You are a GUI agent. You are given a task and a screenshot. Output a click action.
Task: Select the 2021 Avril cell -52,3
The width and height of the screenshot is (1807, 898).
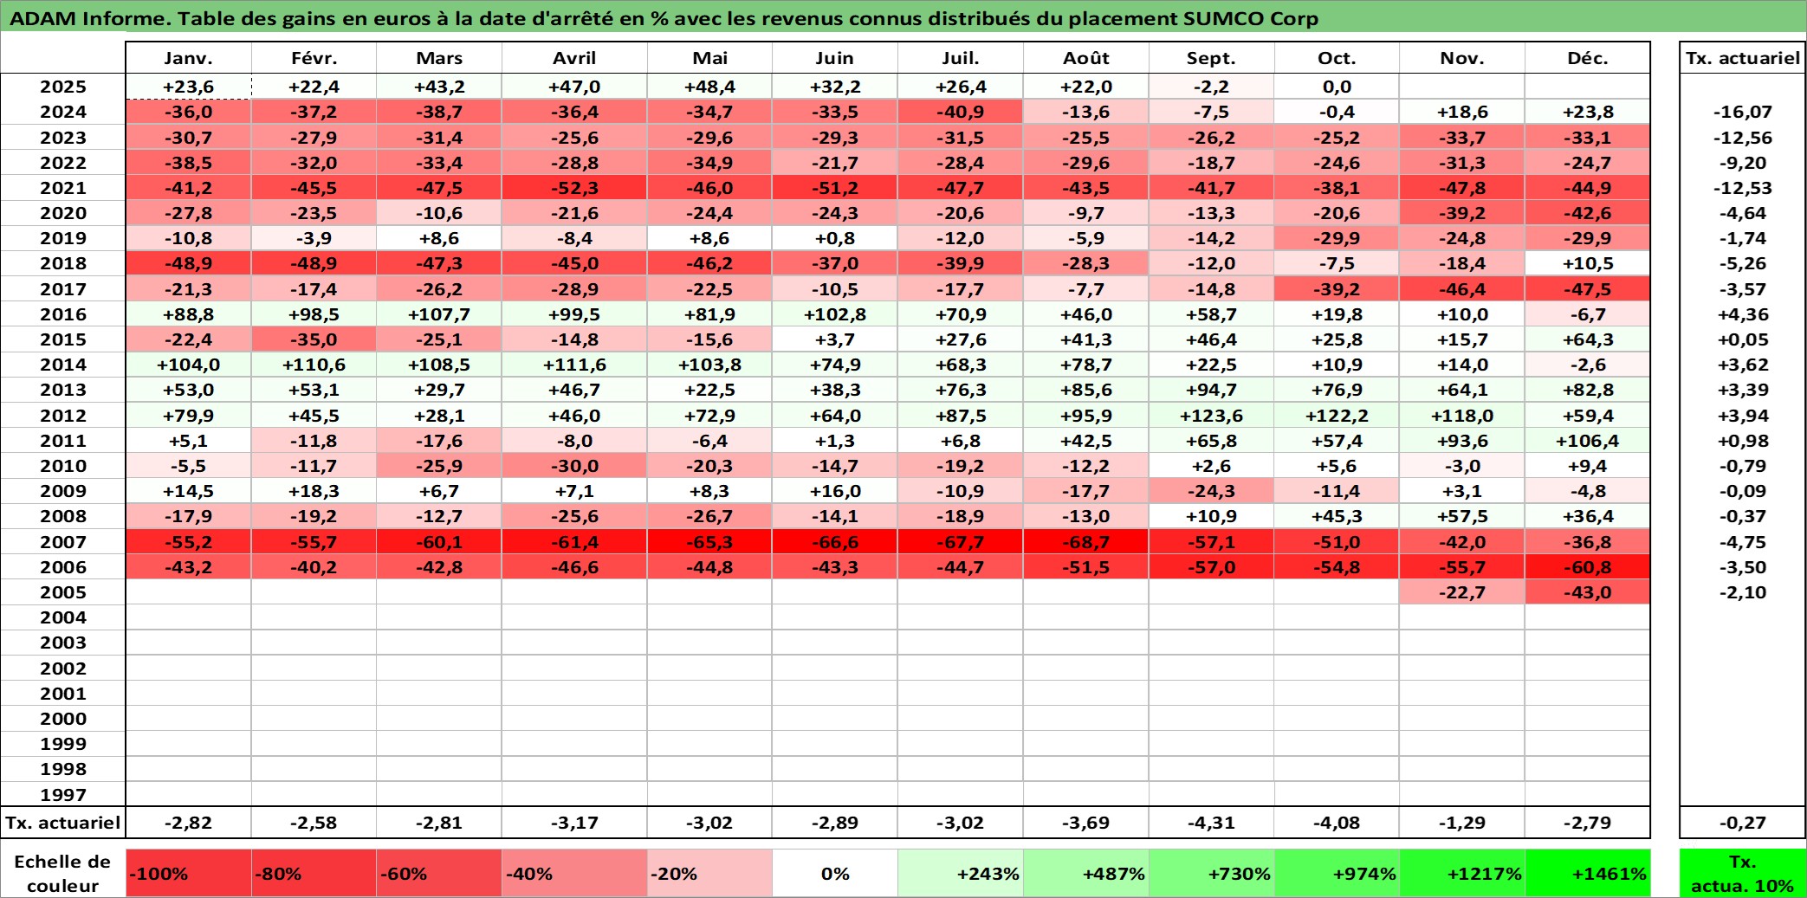tap(574, 188)
